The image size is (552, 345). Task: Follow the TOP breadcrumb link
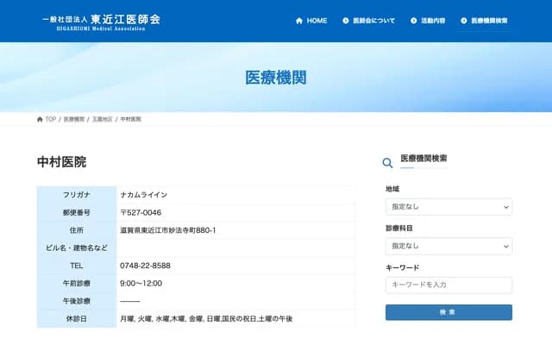coord(51,119)
